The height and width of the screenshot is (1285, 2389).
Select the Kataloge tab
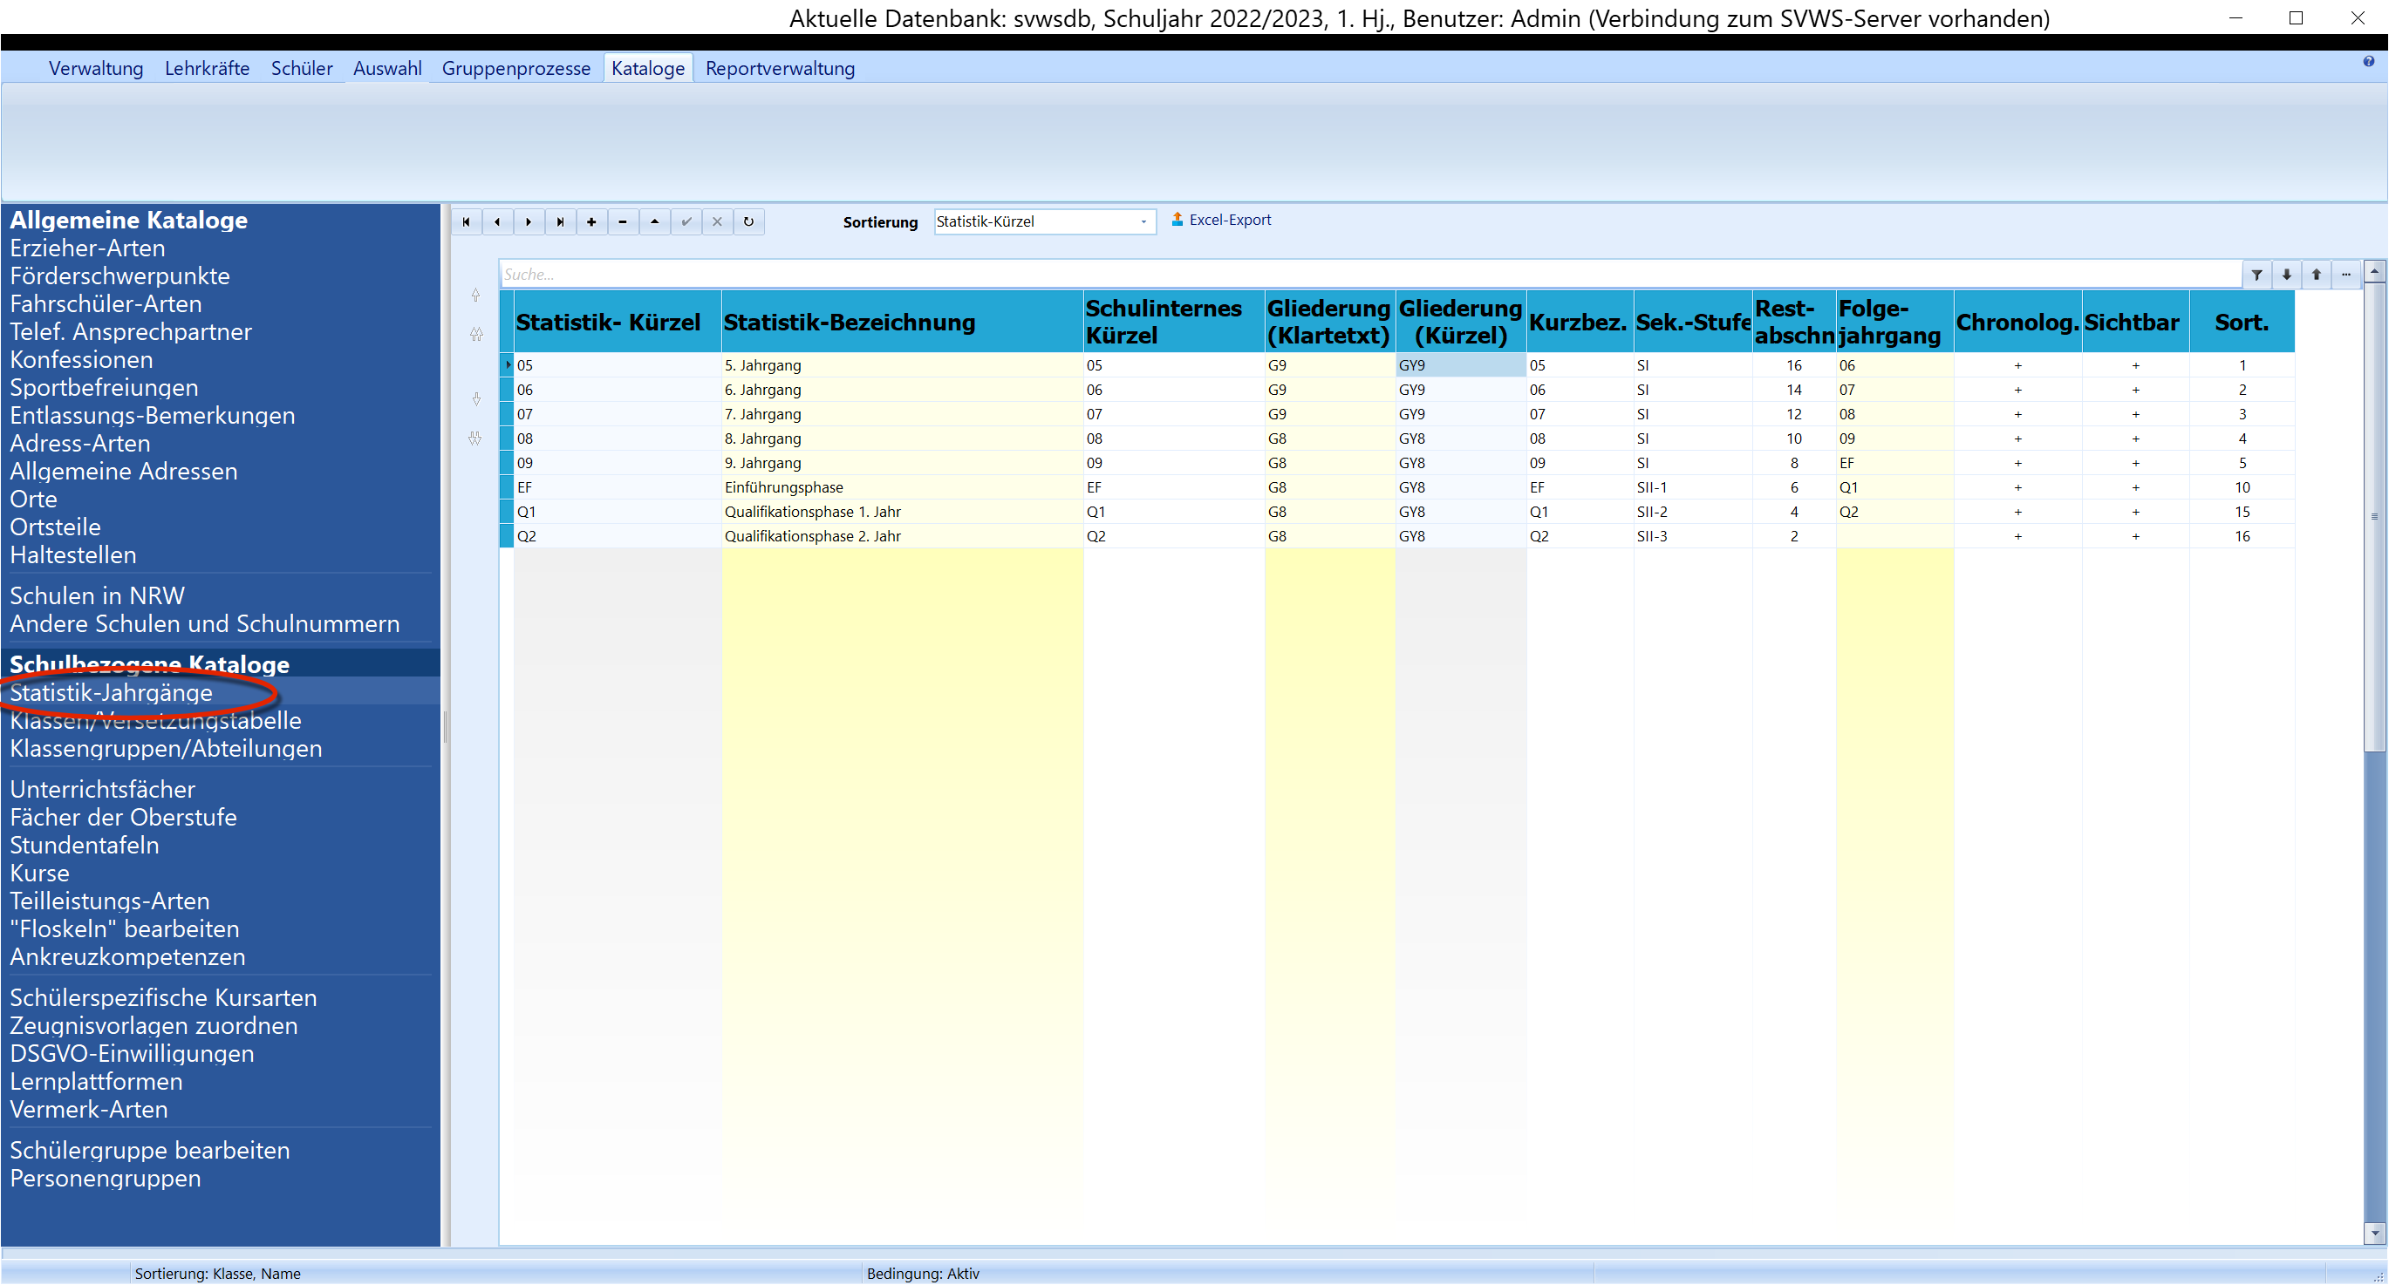point(647,68)
